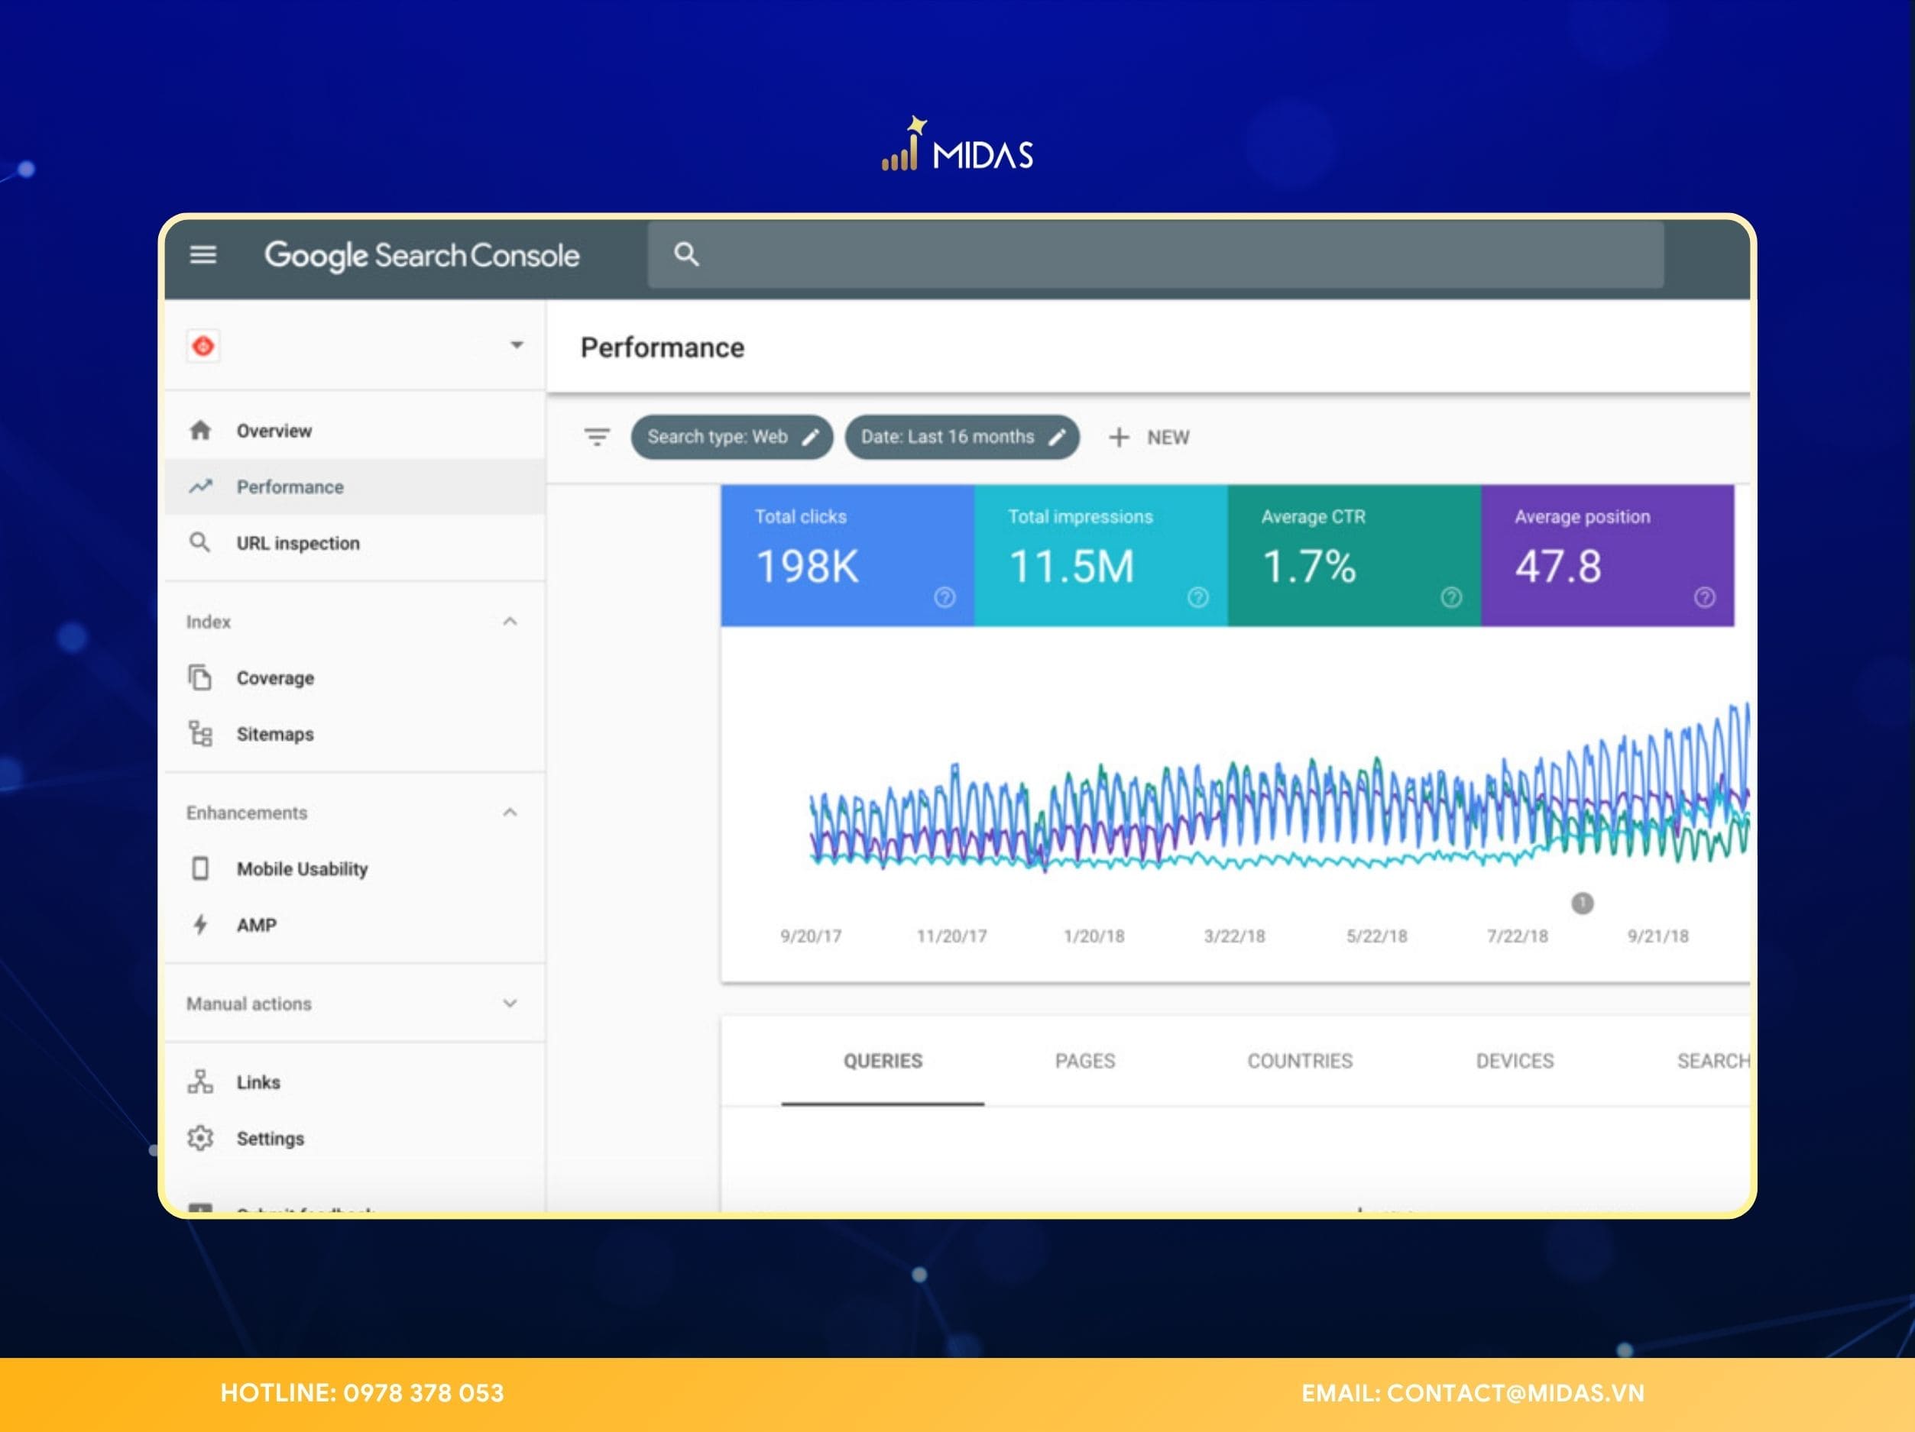
Task: Click the hotline number 0978 378 053
Action: (423, 1393)
